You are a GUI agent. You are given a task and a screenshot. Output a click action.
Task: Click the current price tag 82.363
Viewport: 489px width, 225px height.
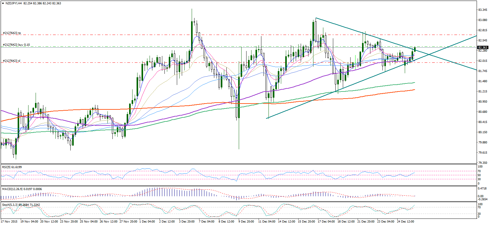[x=482, y=48]
